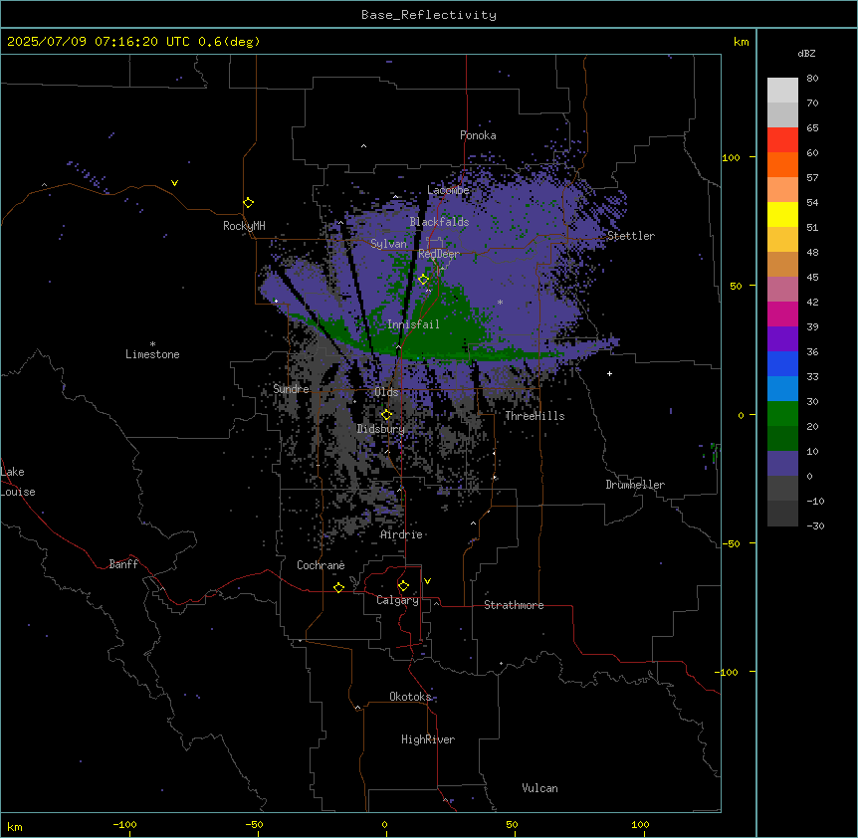Screen dimensions: 858x838
Task: Select the light gray 80–70 dBZ legend swatch
Action: click(782, 91)
